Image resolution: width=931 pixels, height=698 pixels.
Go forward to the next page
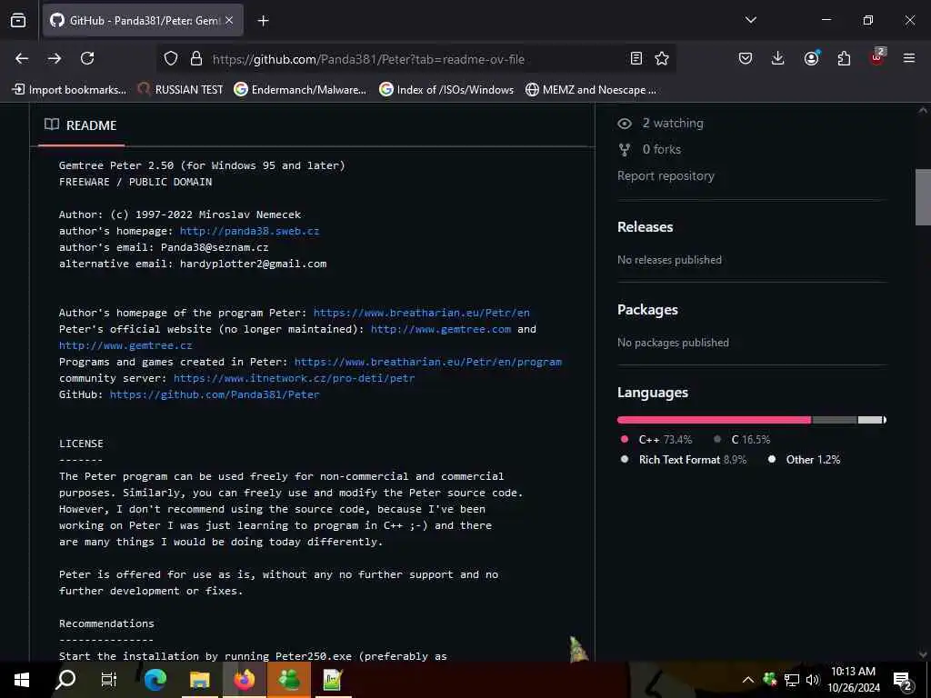(55, 58)
